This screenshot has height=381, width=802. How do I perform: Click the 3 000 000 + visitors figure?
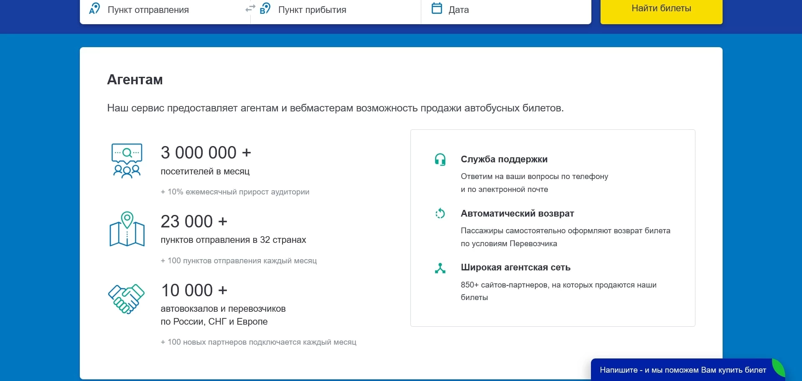[206, 153]
